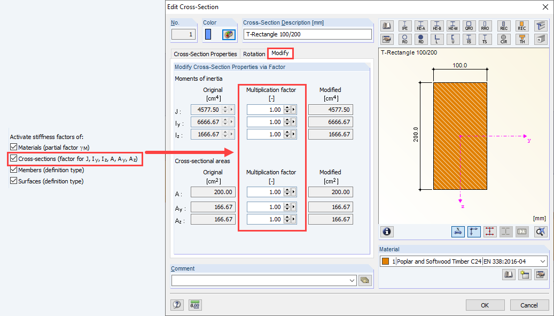This screenshot has height=316, width=554.
Task: Choose the orange REC timber rectangle icon
Action: [522, 26]
